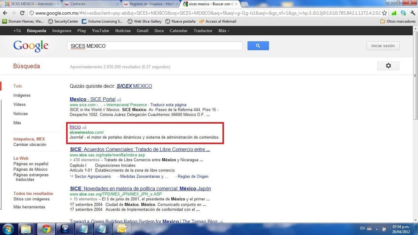Screen dimensions: 418x235
Task: Click Iniciar sesión button
Action: [x=383, y=46]
